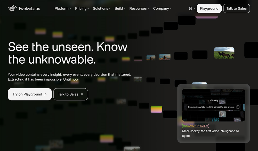Click Talk to Sales in header
This screenshot has height=151, width=258.
coord(236,9)
